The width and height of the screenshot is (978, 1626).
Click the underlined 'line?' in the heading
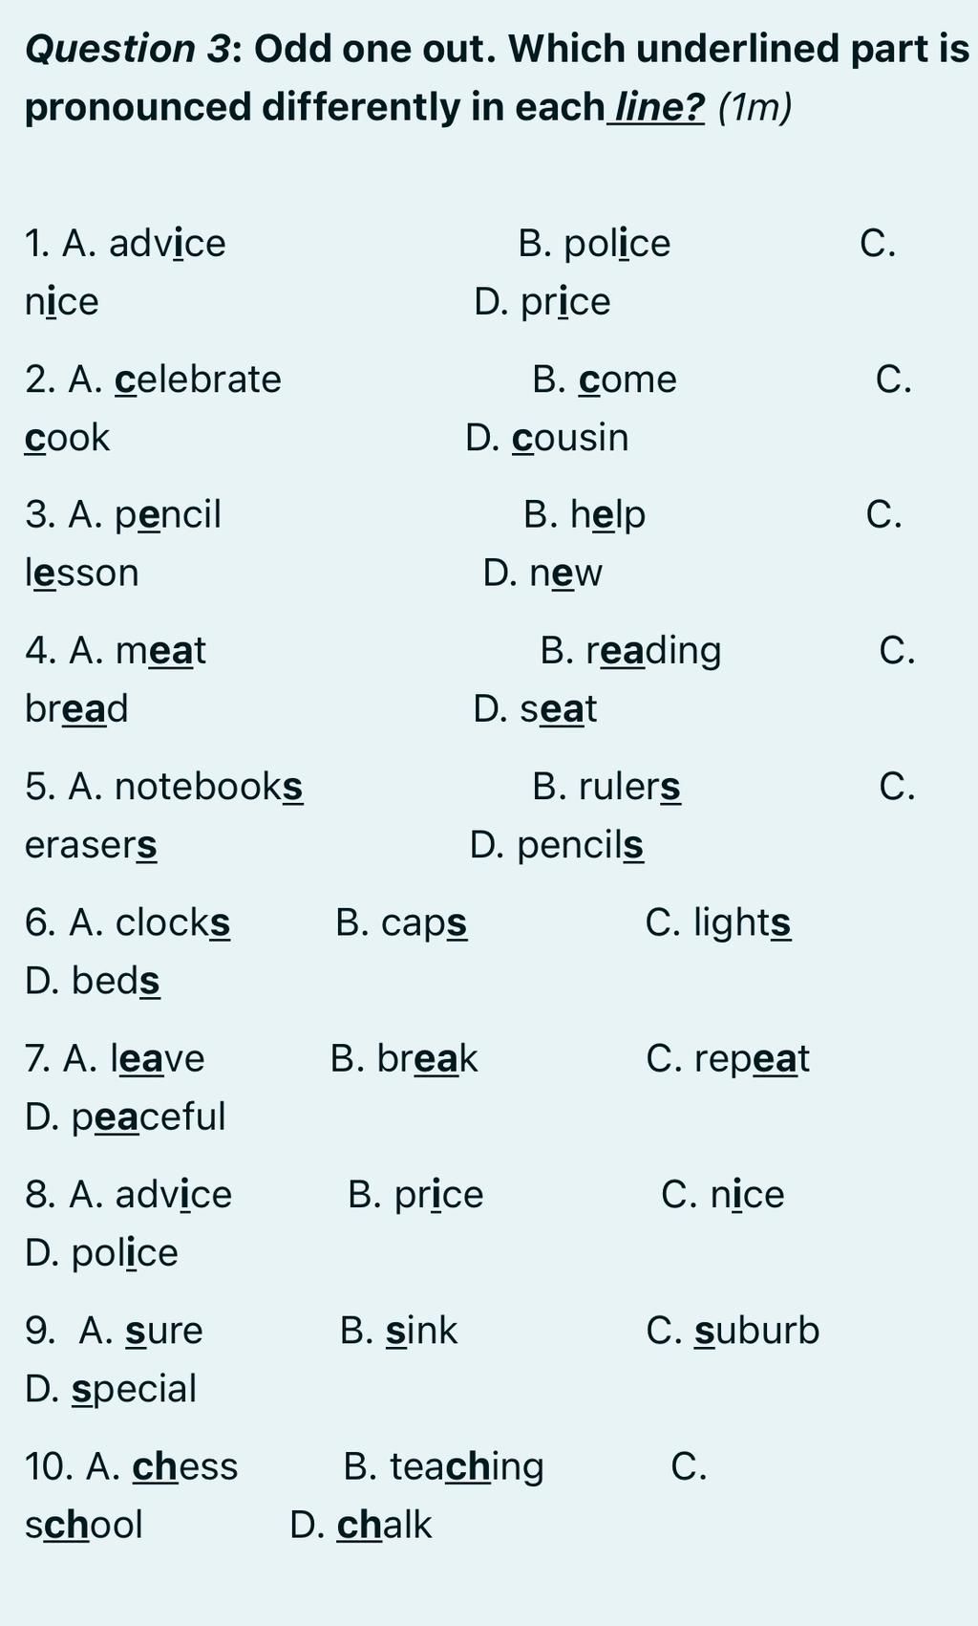659,107
